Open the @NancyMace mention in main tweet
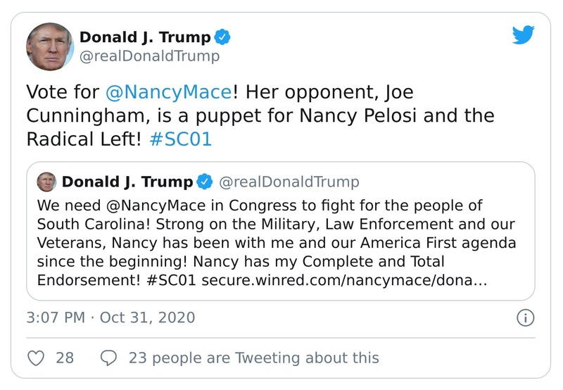The width and height of the screenshot is (563, 390). click(167, 92)
